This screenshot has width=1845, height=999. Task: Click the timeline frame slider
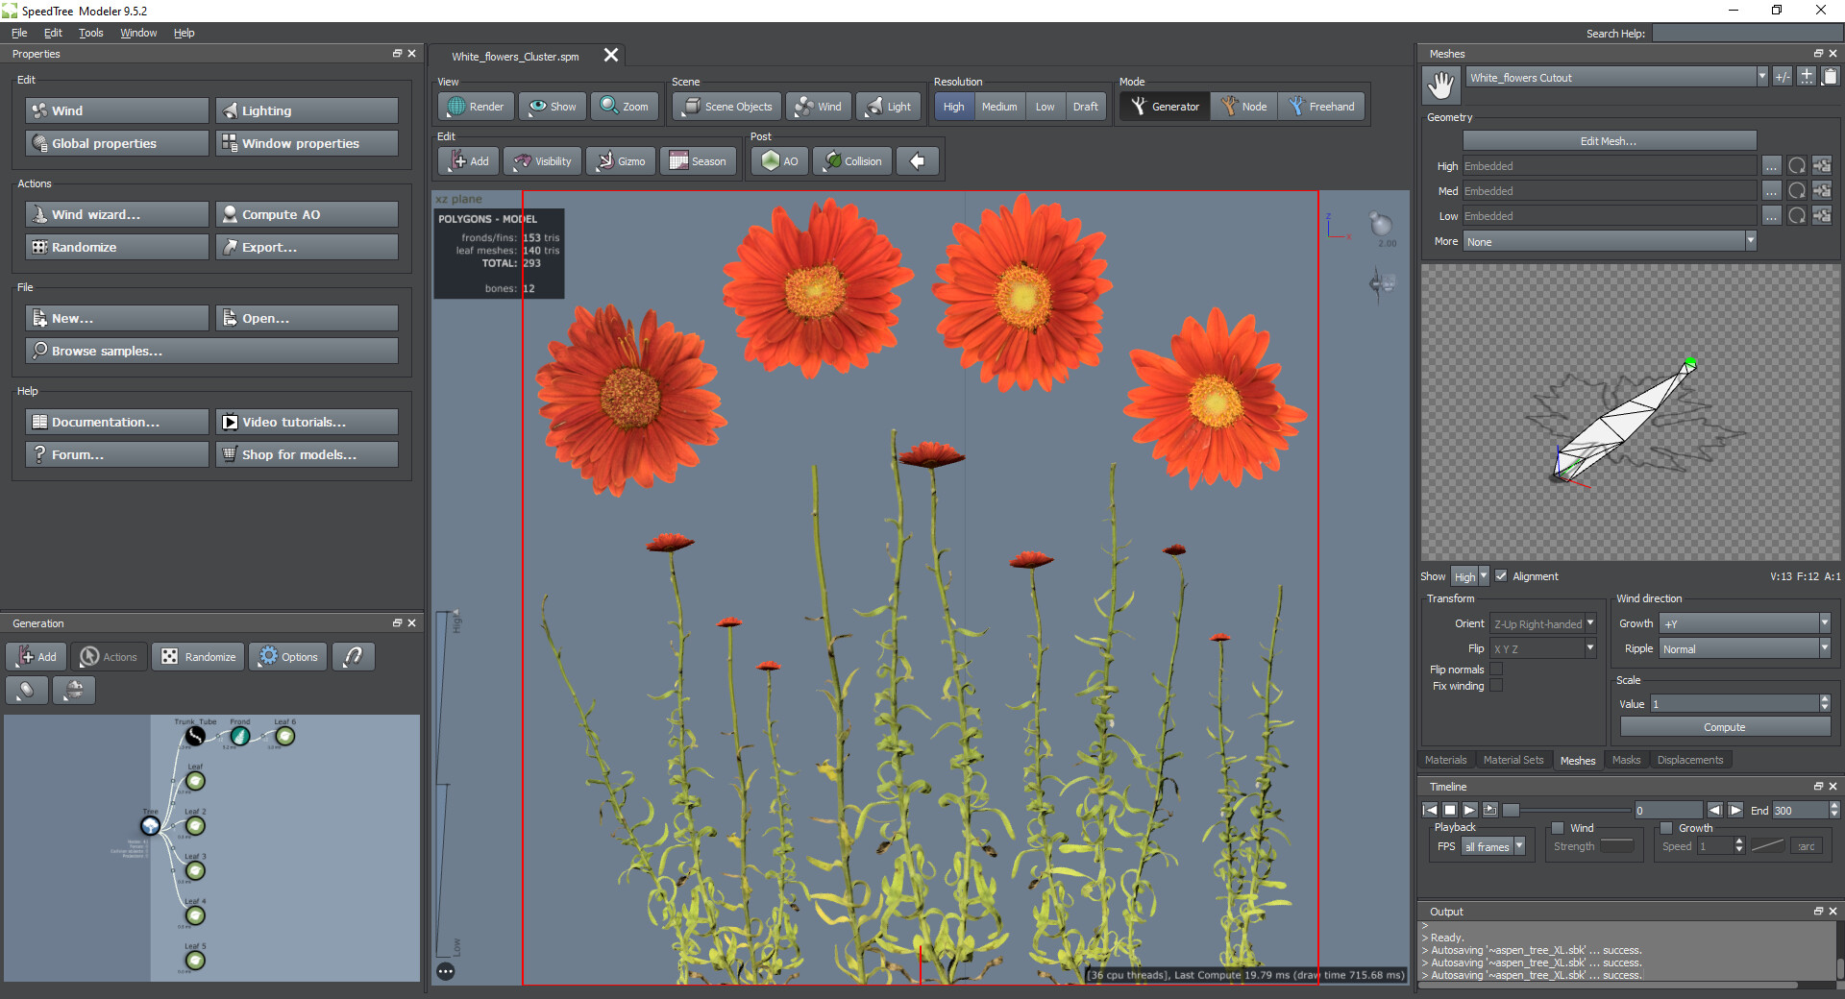[x=1568, y=810]
